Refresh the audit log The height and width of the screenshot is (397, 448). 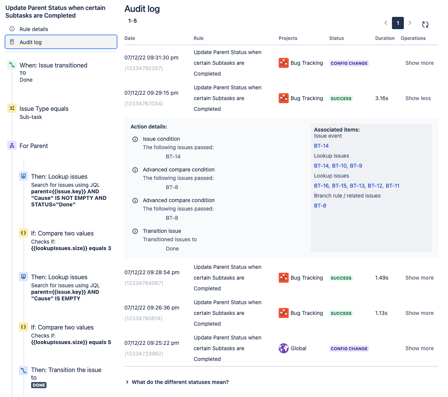(425, 23)
